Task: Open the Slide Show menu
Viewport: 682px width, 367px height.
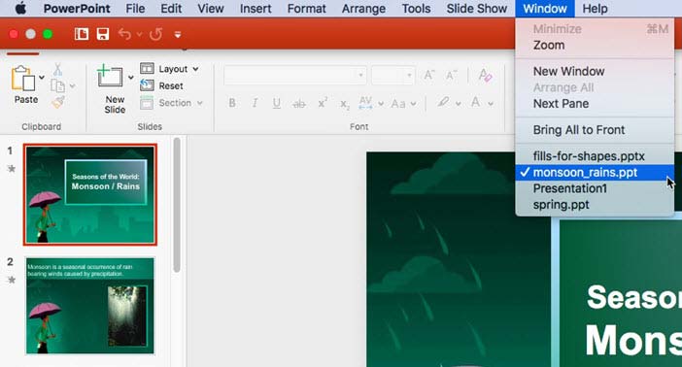Action: click(x=476, y=9)
